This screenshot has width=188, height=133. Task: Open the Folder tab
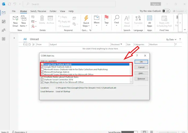pos(53,11)
